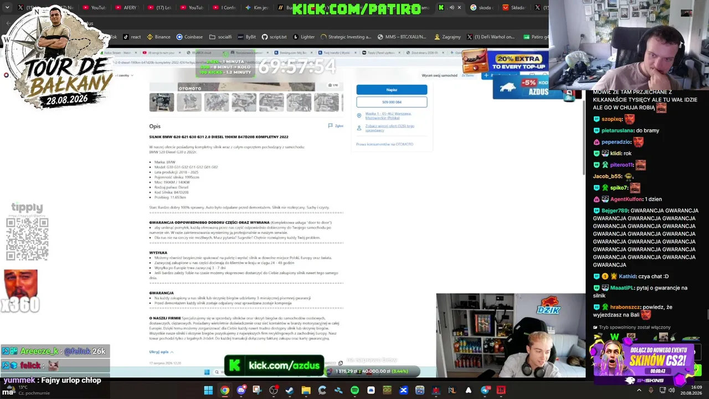
Task: Open Prawa konsumentów na OTOMOTO link
Action: coord(384,144)
